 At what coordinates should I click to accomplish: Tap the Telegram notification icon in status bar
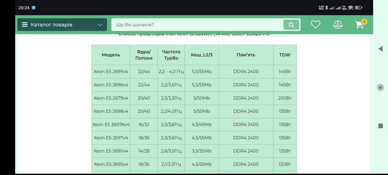coord(33,8)
